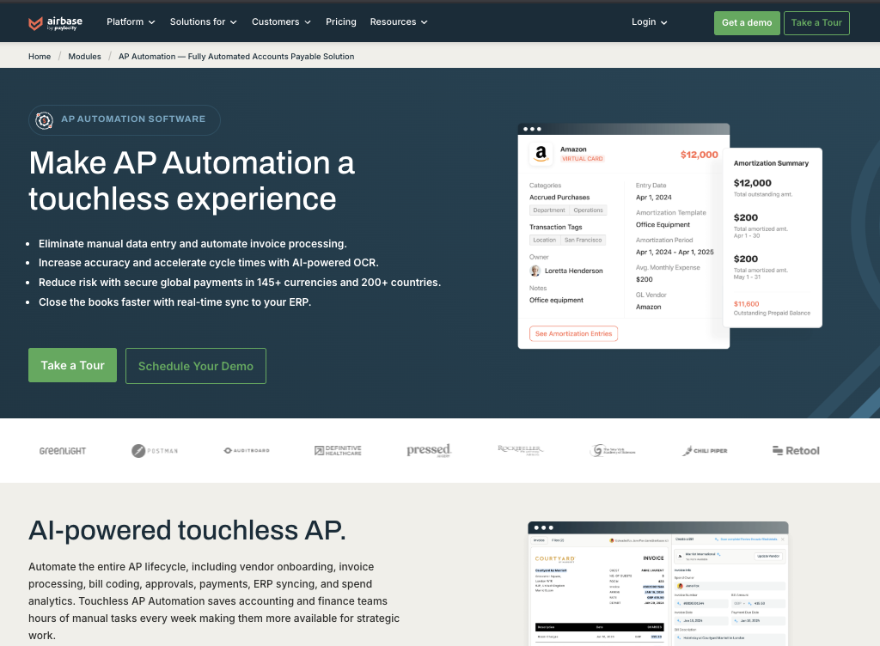Click Schedule Your Demo button
This screenshot has width=880, height=646.
tap(196, 366)
